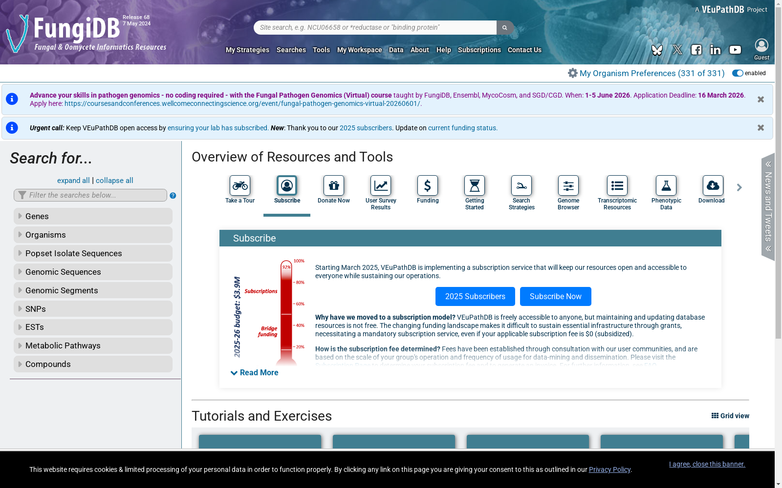Dismiss the Urgent call subscription notice

[x=761, y=128]
